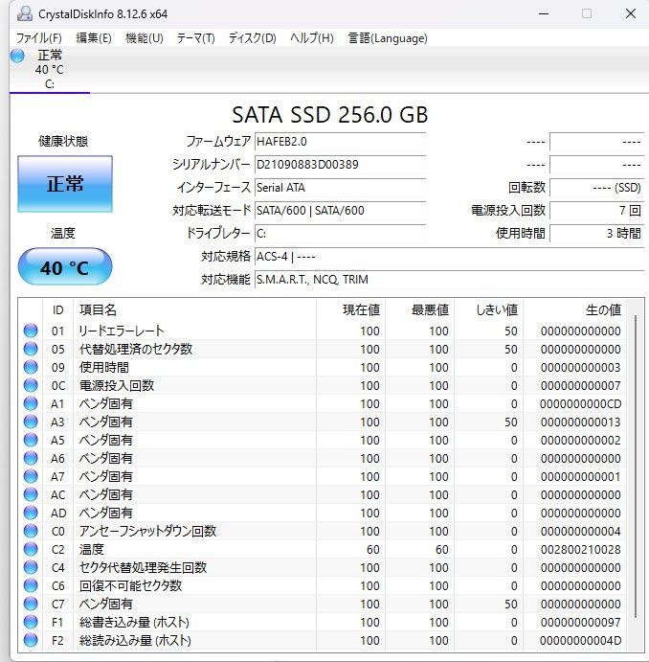Screen dimensions: 649x662
Task: Open the テーマ(T) menu
Action: point(195,38)
